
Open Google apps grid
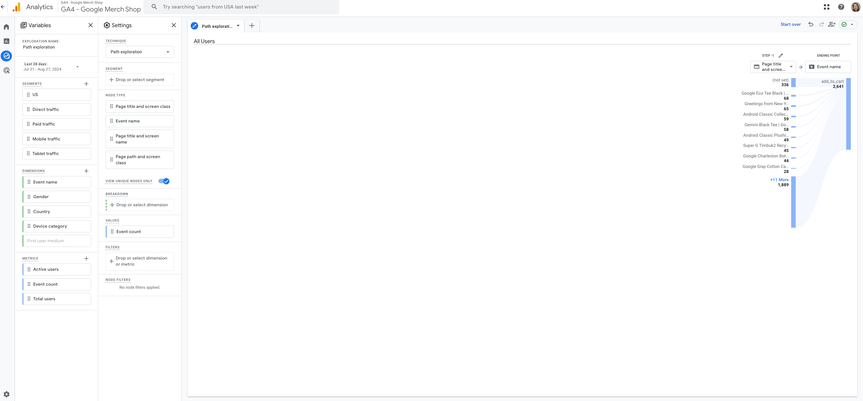pos(827,7)
